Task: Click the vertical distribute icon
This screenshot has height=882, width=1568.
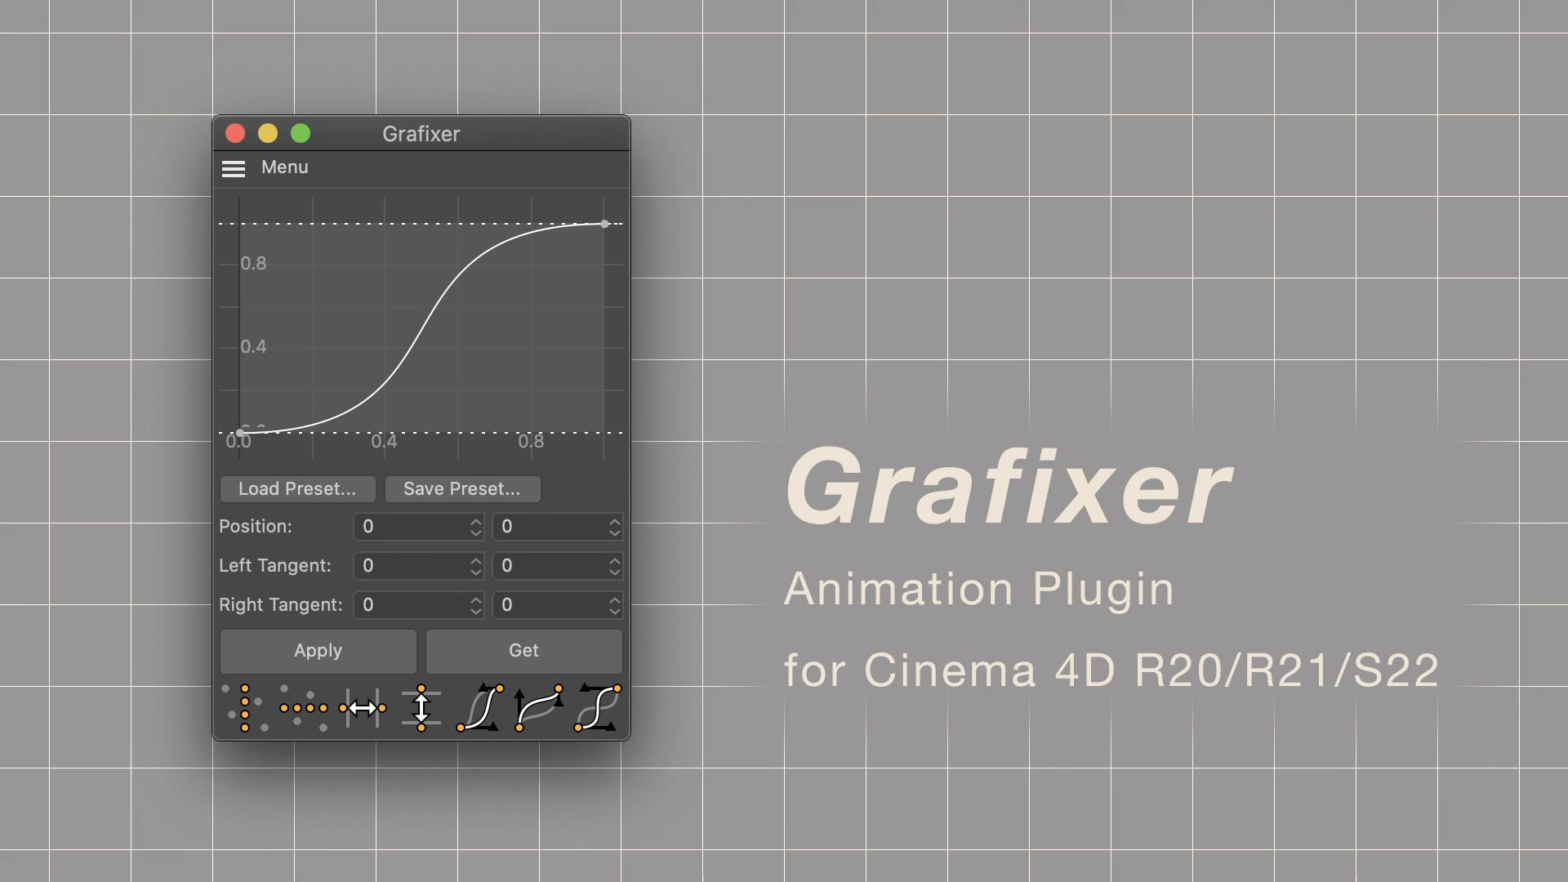Action: tap(421, 706)
